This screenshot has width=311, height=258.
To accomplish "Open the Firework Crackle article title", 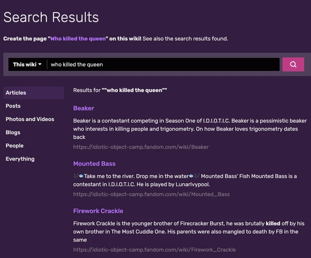I will coord(98,211).
